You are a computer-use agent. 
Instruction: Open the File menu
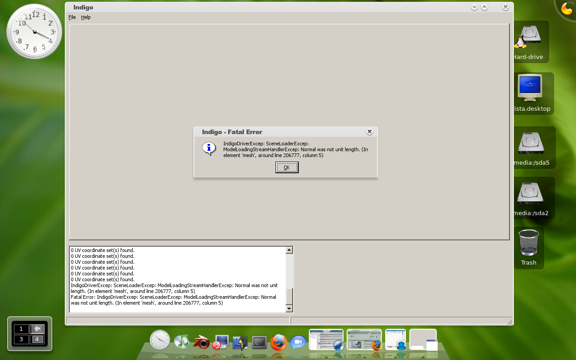pos(72,17)
